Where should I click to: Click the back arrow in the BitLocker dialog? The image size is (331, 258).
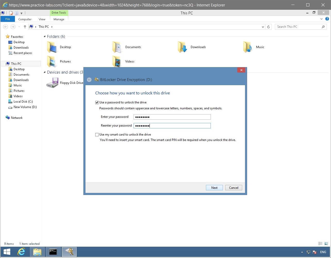point(89,79)
